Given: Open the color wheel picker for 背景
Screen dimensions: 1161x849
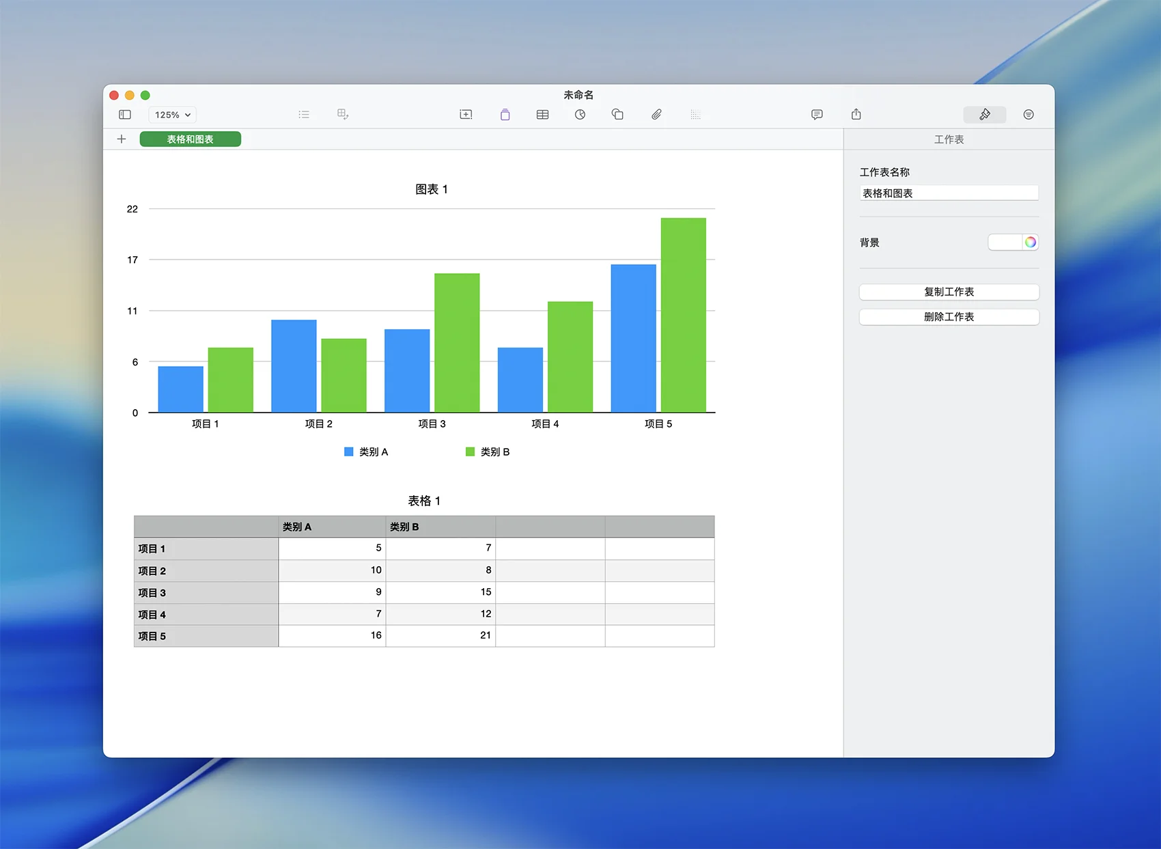Looking at the screenshot, I should pos(1031,242).
